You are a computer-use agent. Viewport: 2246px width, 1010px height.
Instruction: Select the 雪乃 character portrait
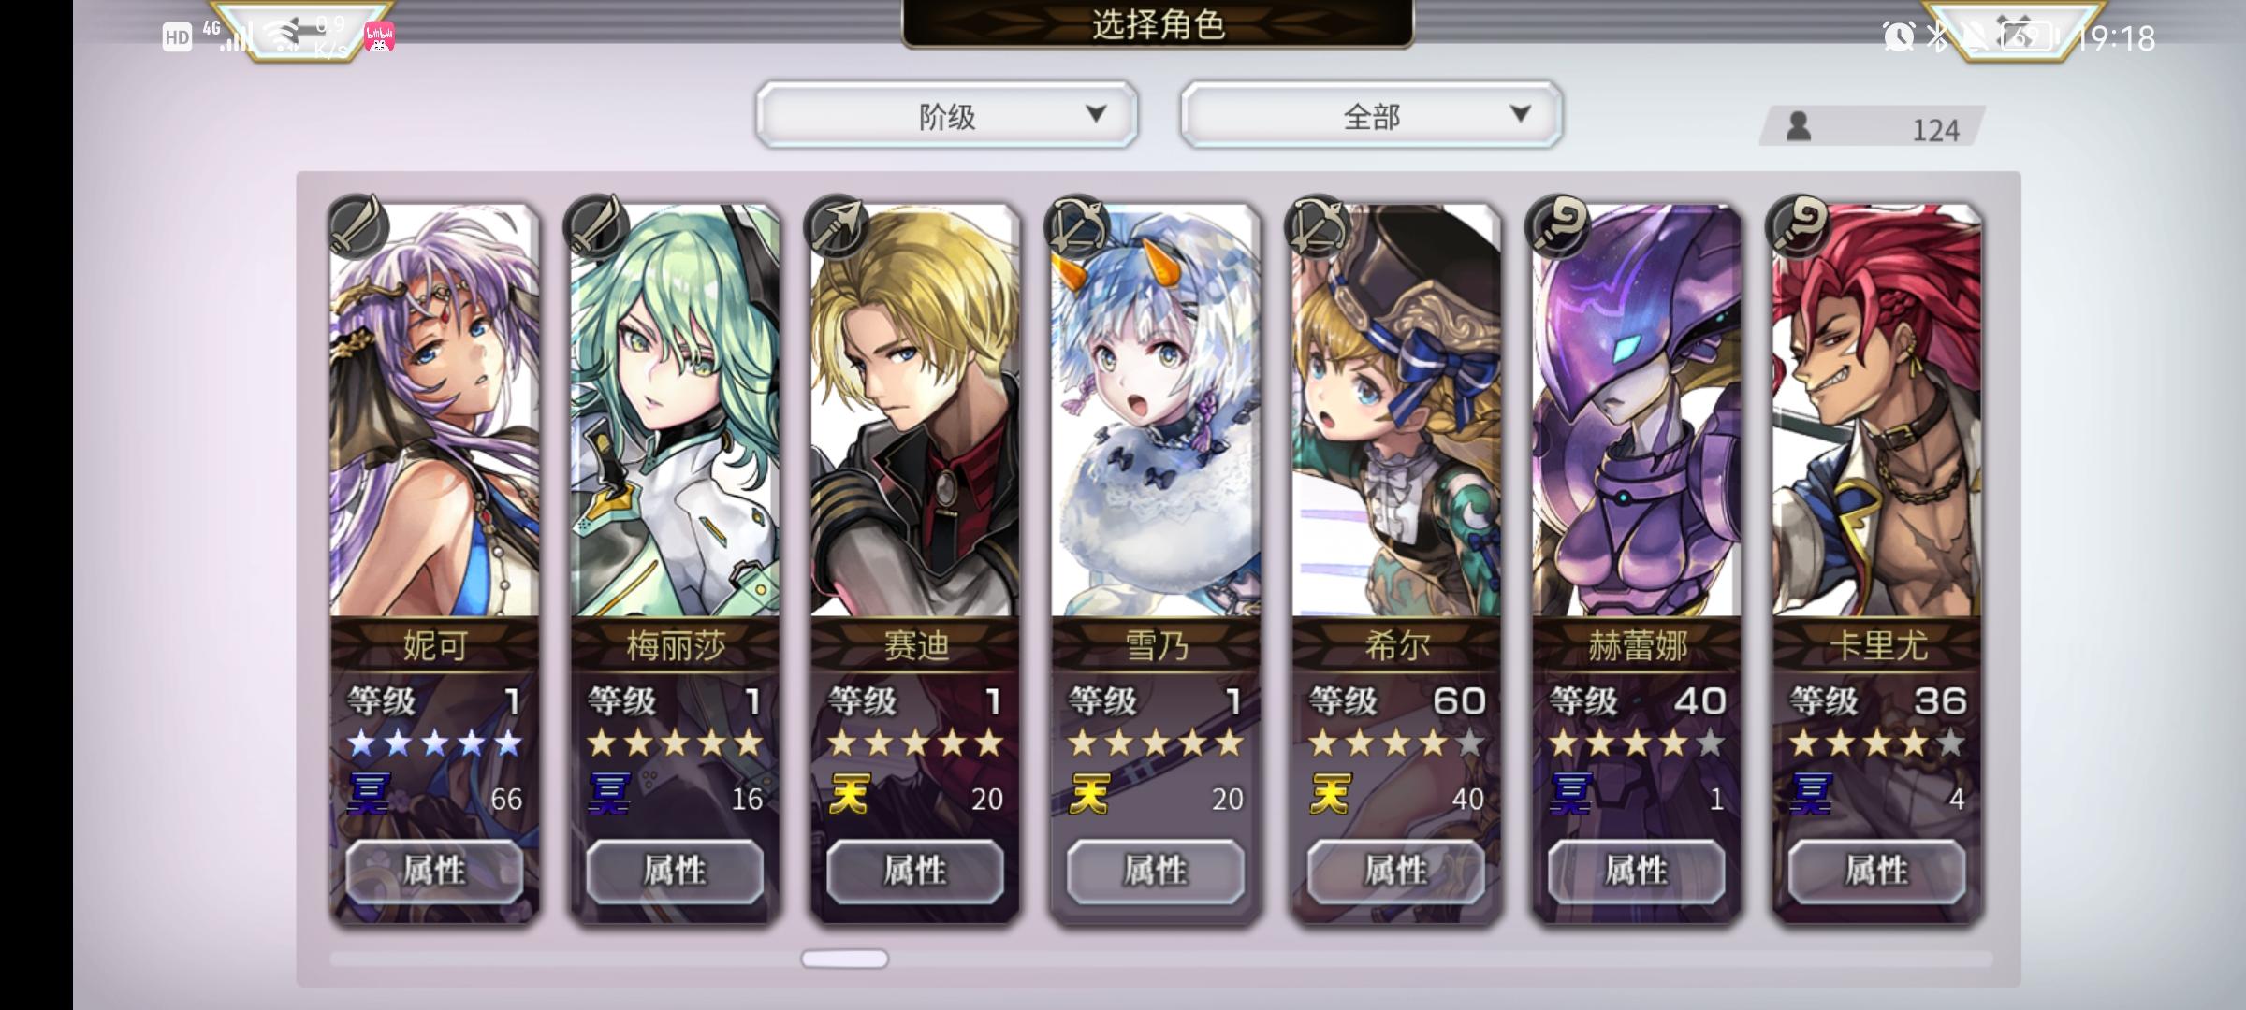point(1156,411)
